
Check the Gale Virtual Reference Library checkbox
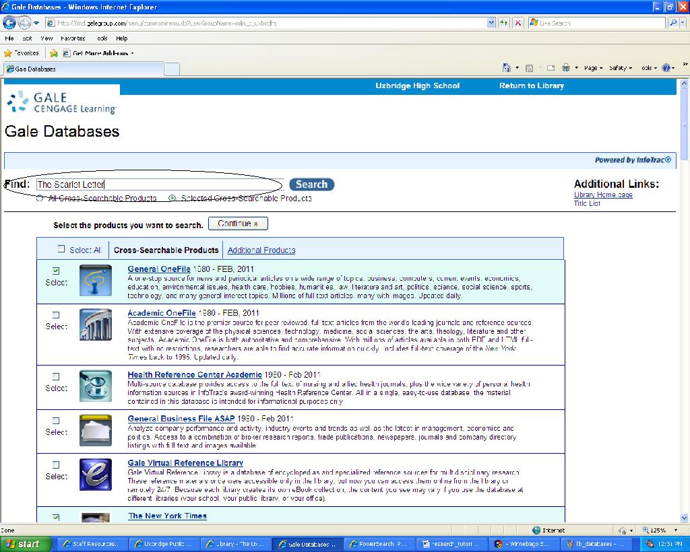tap(56, 464)
